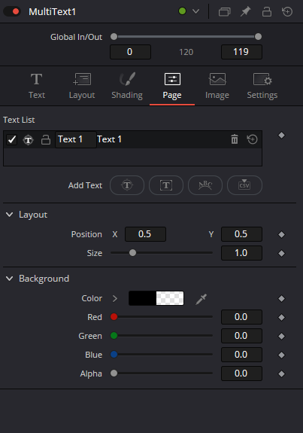
Task: Add text from a CSV file
Action: point(244,185)
